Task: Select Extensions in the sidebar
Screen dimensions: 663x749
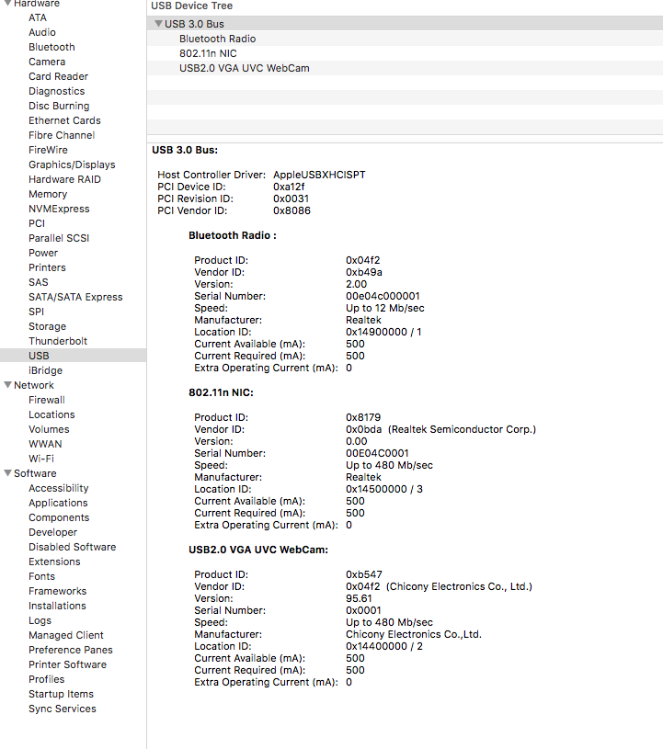Action: (x=54, y=562)
